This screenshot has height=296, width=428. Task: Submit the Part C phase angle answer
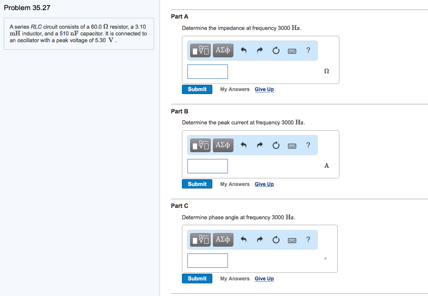[197, 279]
